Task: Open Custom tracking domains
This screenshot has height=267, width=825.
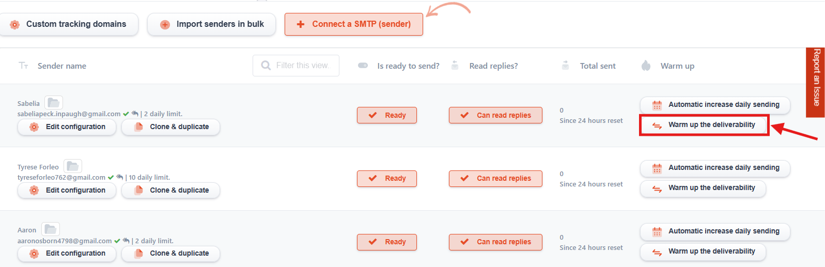Action: click(x=68, y=24)
